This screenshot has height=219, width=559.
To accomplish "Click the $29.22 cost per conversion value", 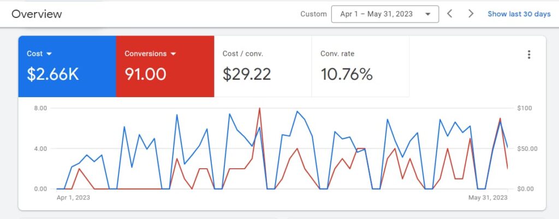I will pyautogui.click(x=247, y=75).
